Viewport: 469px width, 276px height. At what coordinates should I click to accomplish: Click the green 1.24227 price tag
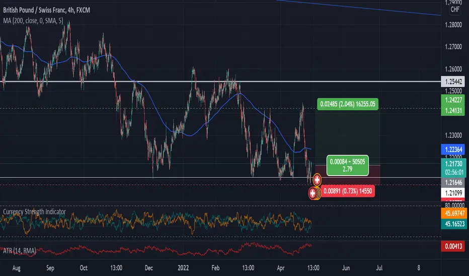pyautogui.click(x=453, y=100)
